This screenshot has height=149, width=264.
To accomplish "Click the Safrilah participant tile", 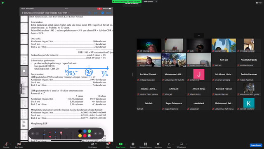I will click(x=148, y=103).
